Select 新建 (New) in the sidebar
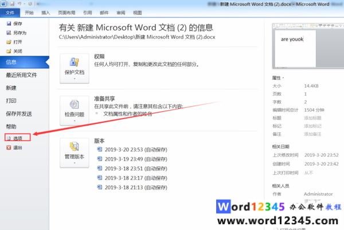Screen dimensions: 344x230 pyautogui.click(x=11, y=88)
